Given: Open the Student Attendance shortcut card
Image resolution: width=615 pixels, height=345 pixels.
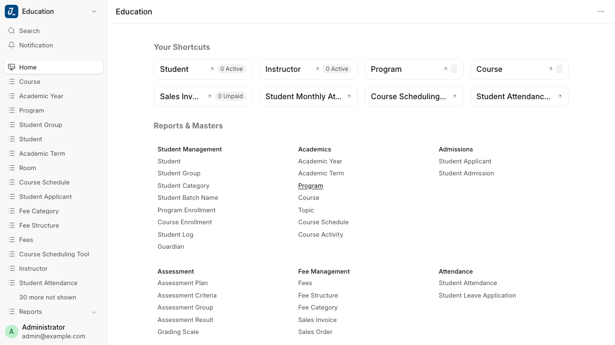Looking at the screenshot, I should tap(519, 96).
